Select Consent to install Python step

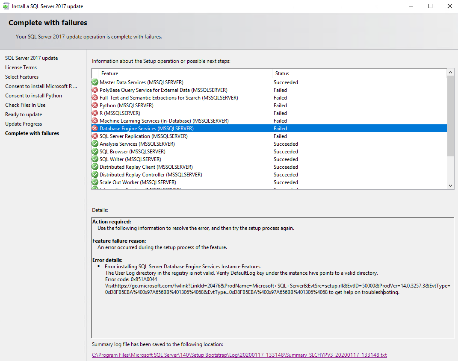pyautogui.click(x=34, y=95)
